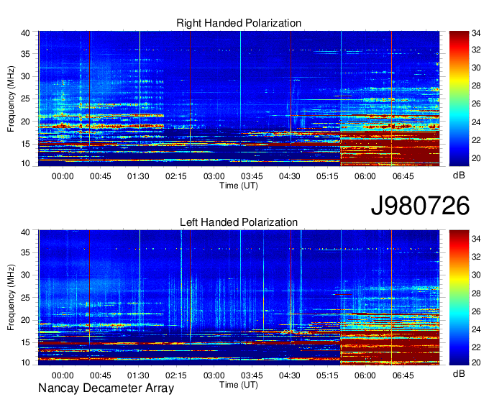Click the 06:45 time tick of Right Handed plot

click(x=403, y=176)
